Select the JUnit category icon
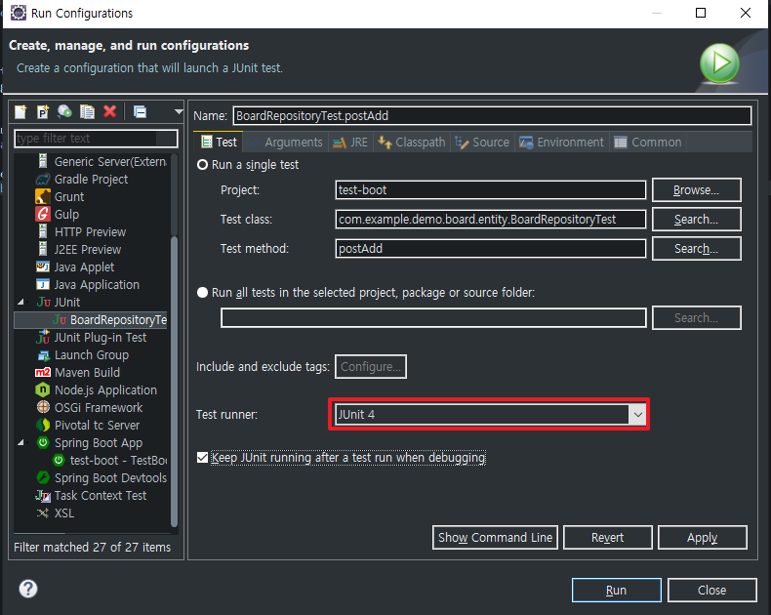The height and width of the screenshot is (615, 771). pyautogui.click(x=44, y=302)
